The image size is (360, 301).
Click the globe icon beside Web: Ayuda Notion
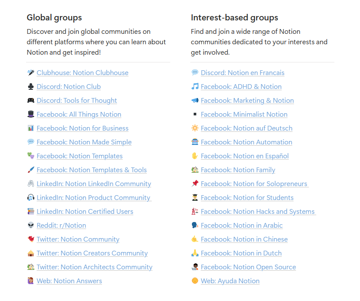(x=195, y=281)
